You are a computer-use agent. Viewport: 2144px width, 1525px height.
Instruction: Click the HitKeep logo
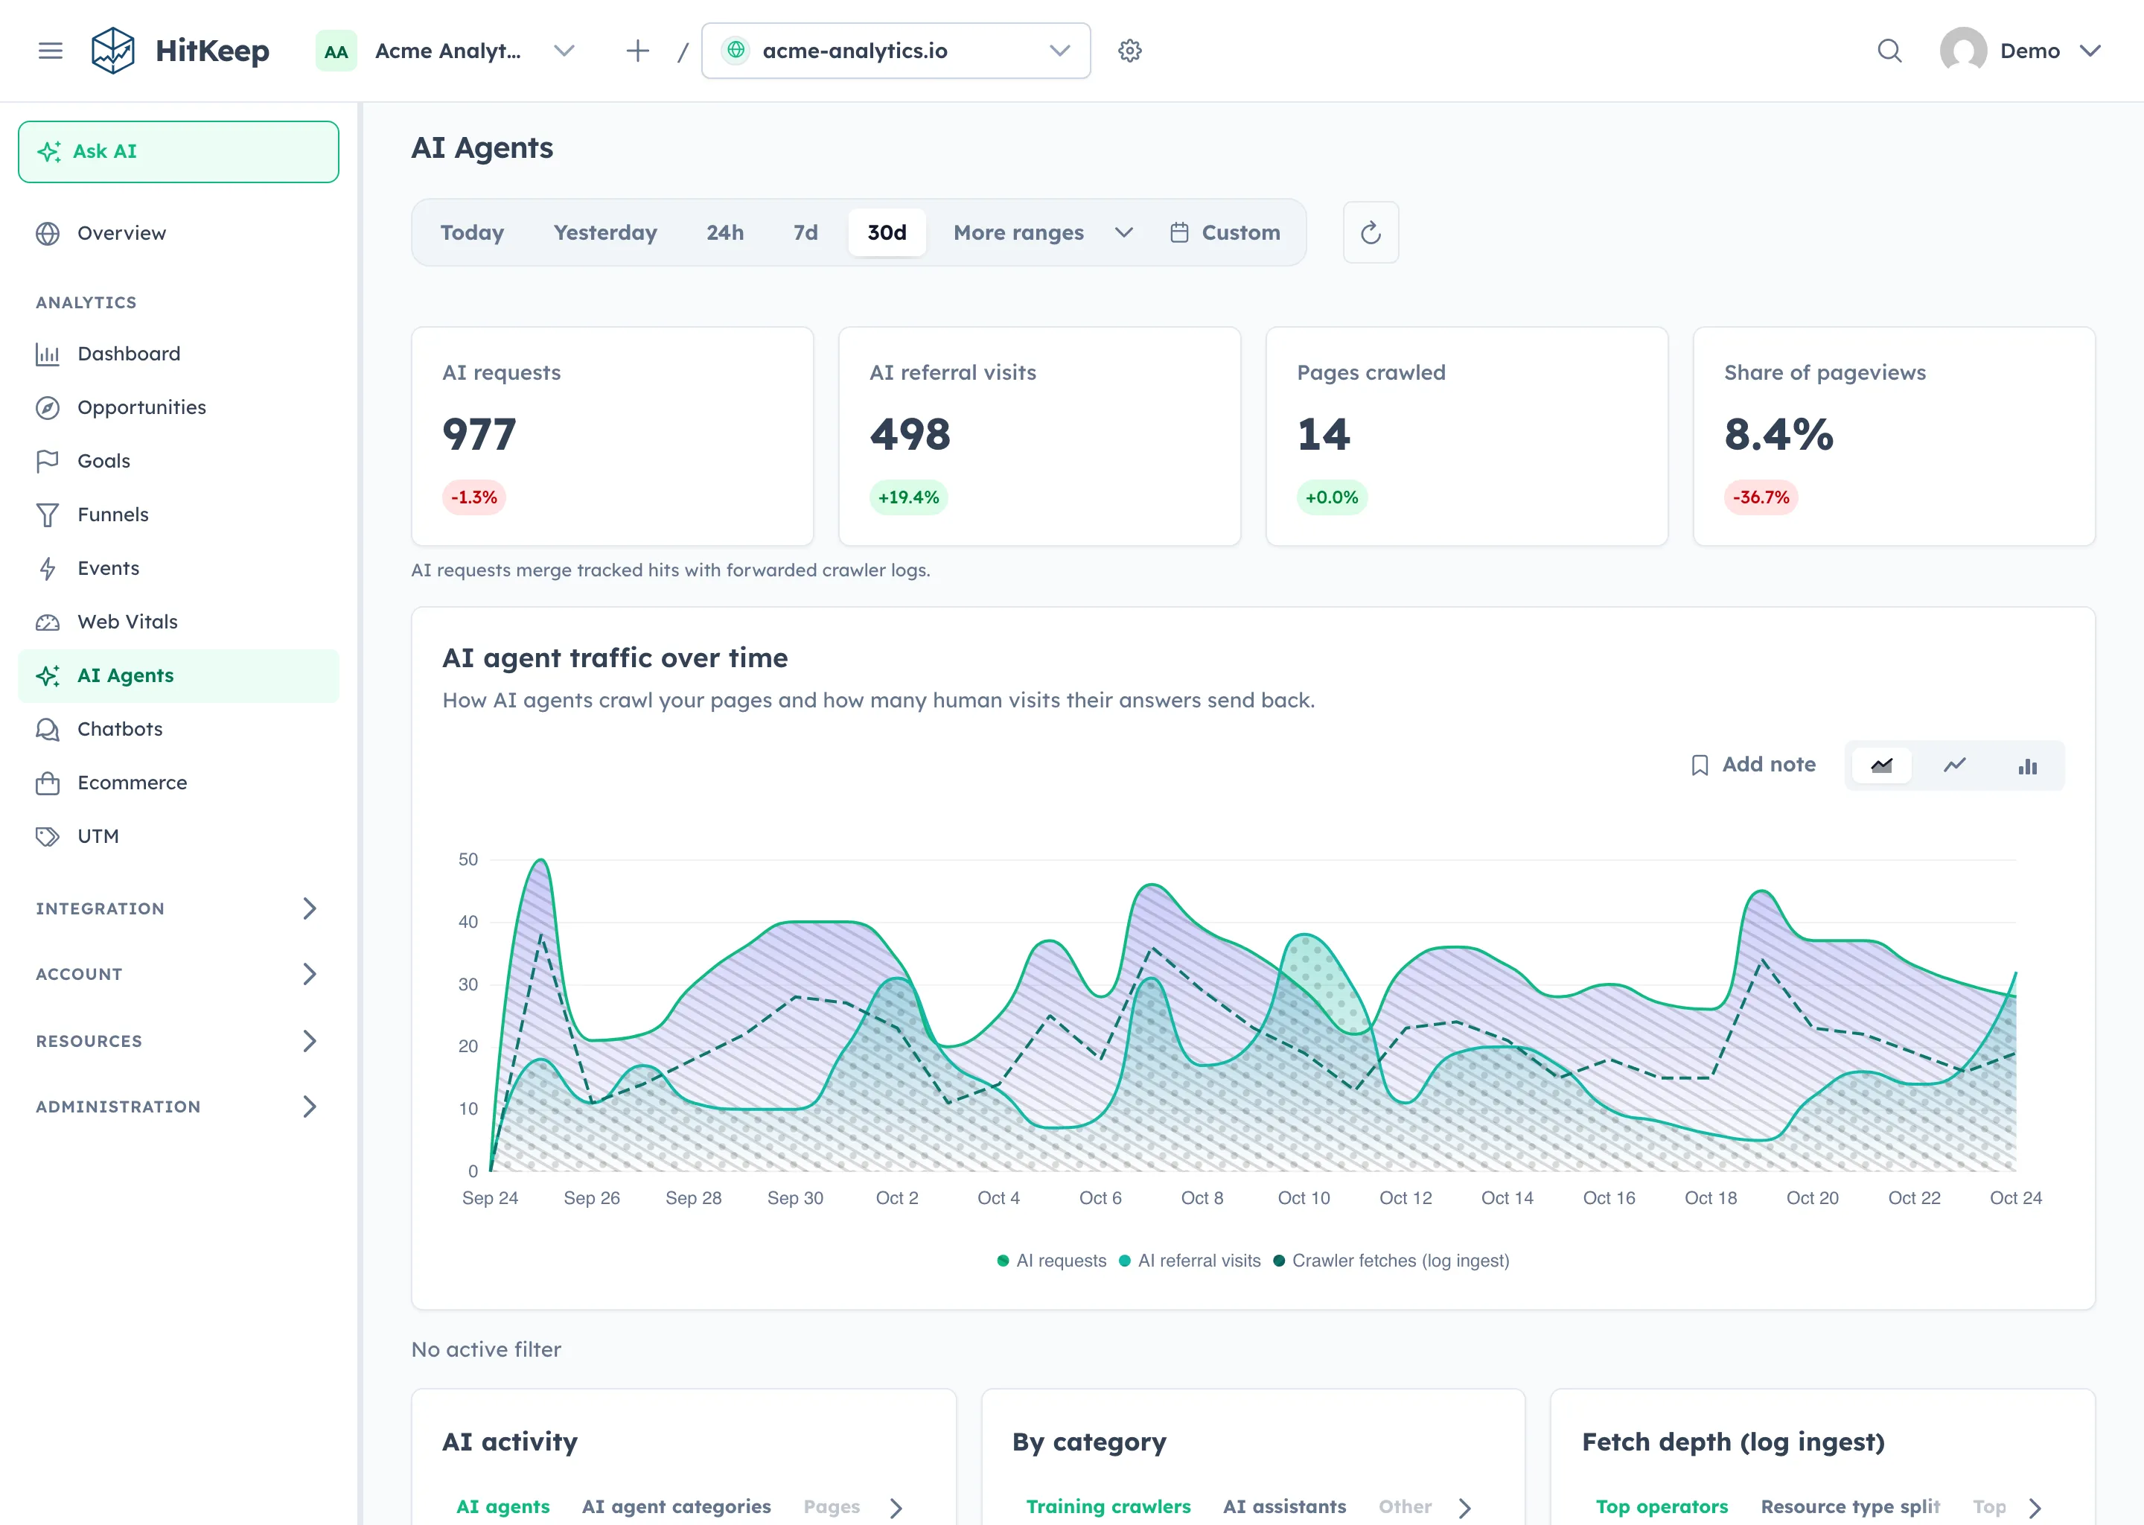click(x=180, y=51)
